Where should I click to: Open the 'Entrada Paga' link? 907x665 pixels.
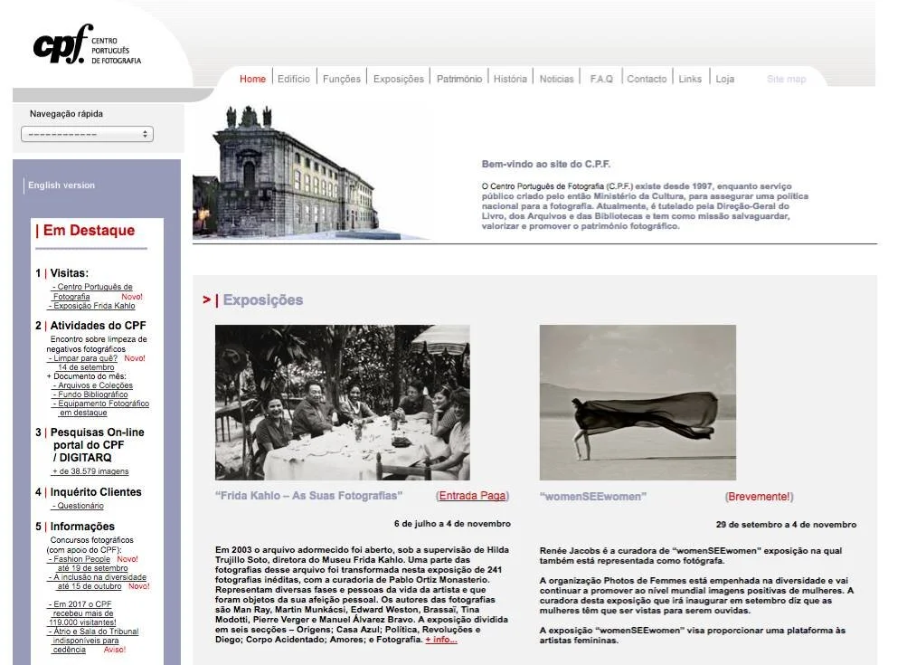[472, 496]
